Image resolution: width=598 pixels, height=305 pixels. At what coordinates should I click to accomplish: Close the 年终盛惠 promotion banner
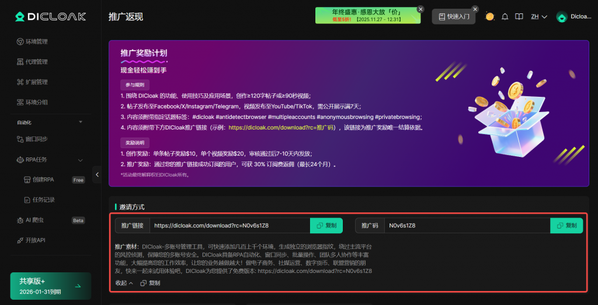pyautogui.click(x=420, y=9)
